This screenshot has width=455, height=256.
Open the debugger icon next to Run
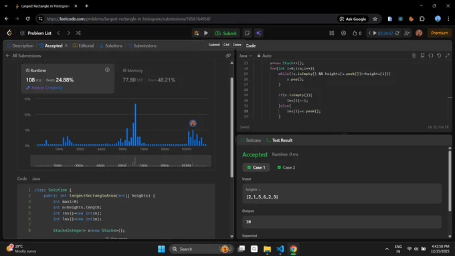click(197, 33)
